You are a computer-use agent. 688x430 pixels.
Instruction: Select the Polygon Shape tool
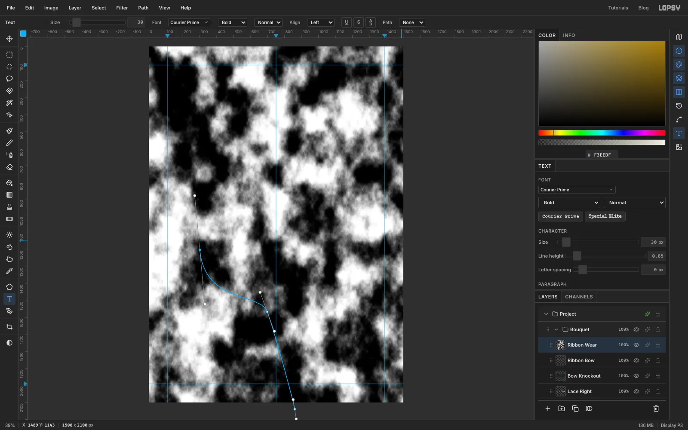pyautogui.click(x=9, y=287)
